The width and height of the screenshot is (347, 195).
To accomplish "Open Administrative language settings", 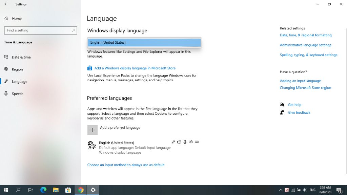I will click(x=305, y=45).
